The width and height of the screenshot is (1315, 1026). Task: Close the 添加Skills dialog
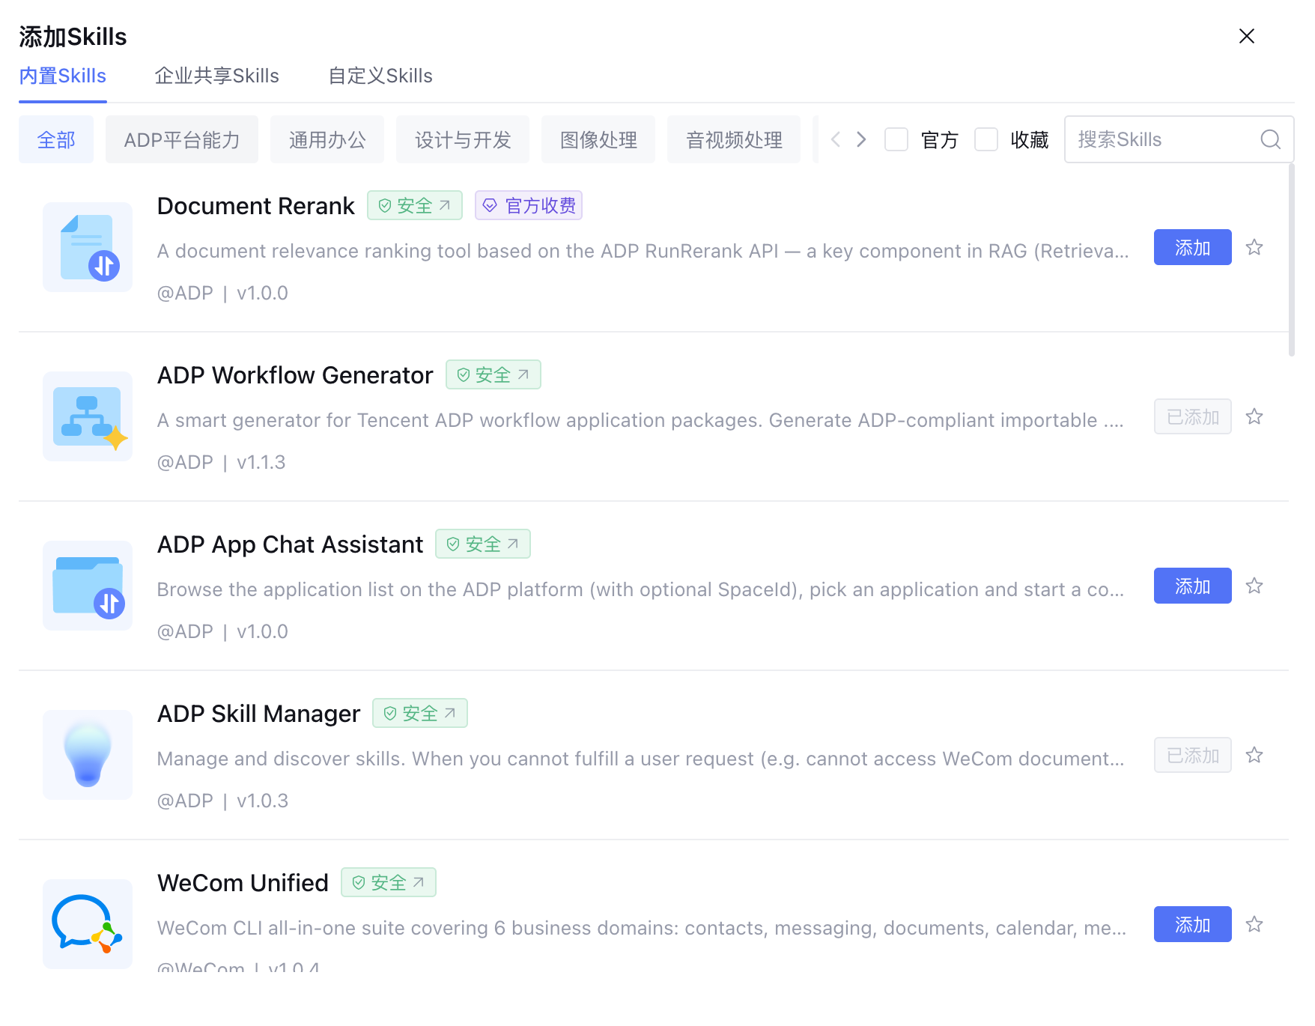1246,36
